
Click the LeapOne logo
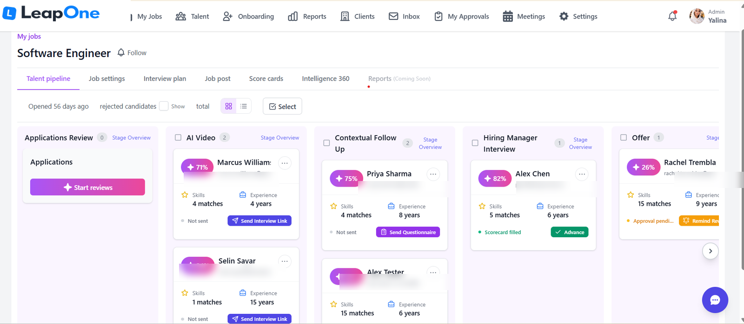pos(51,13)
